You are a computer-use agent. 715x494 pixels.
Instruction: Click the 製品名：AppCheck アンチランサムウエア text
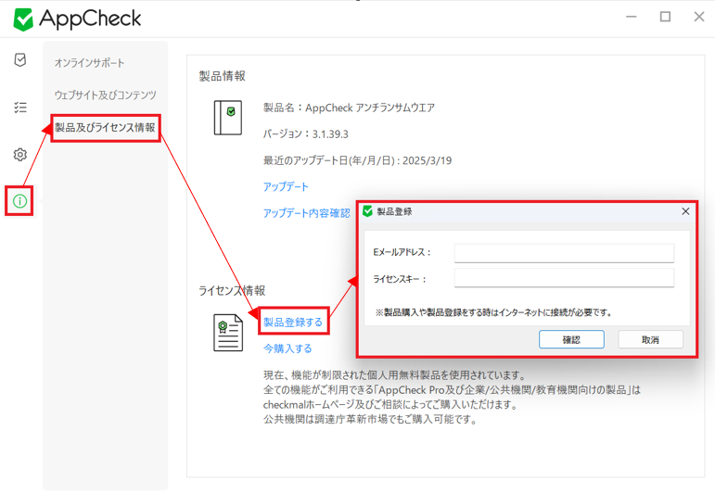[349, 108]
